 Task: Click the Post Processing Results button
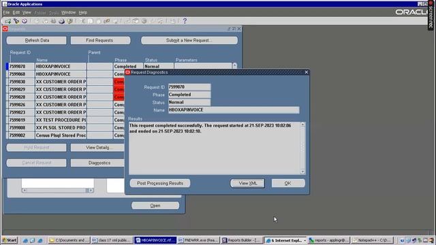point(160,183)
